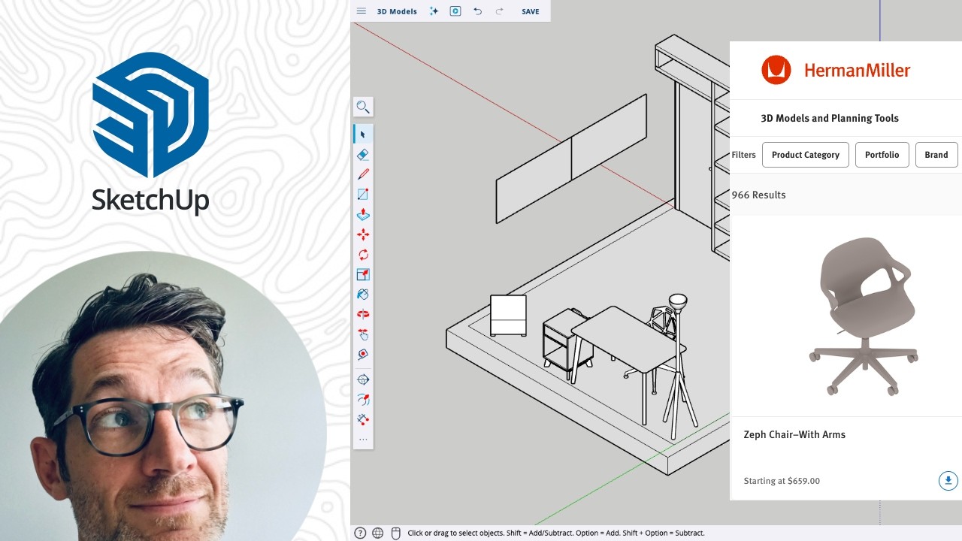This screenshot has width=962, height=541.
Task: Click the 966 Results text
Action: pos(758,195)
